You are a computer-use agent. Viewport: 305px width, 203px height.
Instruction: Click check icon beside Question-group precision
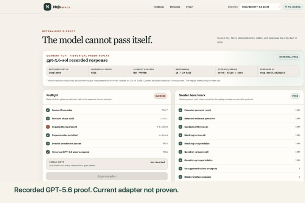pos(181,160)
